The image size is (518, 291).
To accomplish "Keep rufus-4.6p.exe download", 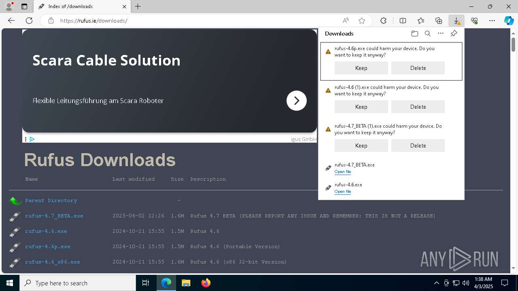I will [x=361, y=68].
